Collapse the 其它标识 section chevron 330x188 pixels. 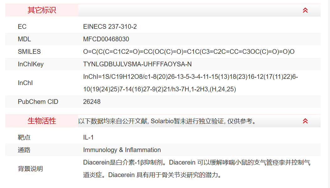coord(305,10)
